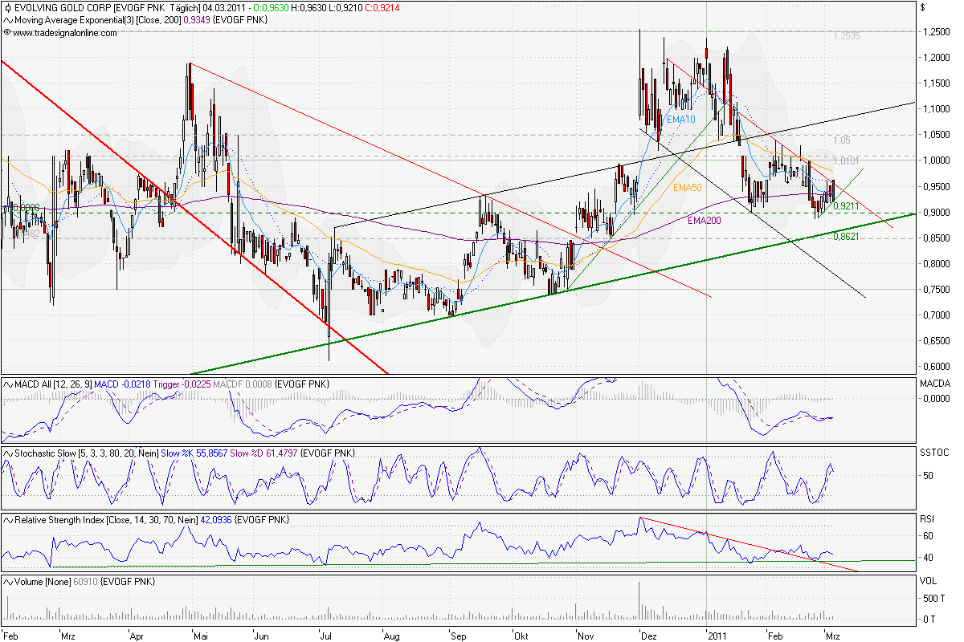Click the MACD All indicator curve icon

pos(7,384)
